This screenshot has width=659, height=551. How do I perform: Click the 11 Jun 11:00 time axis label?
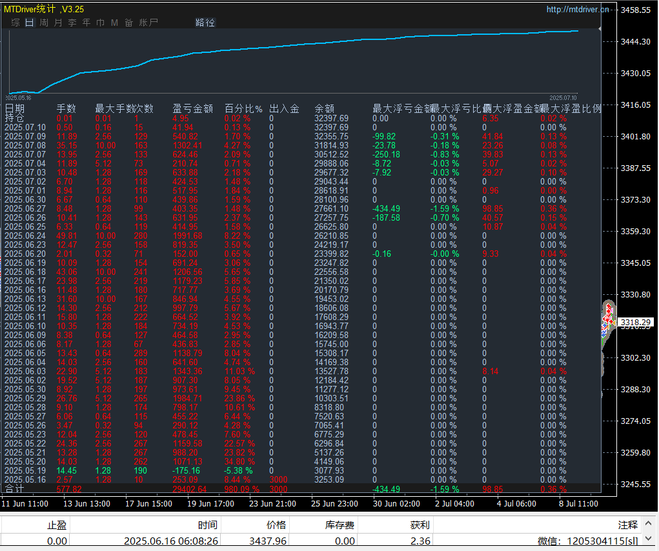(x=25, y=503)
